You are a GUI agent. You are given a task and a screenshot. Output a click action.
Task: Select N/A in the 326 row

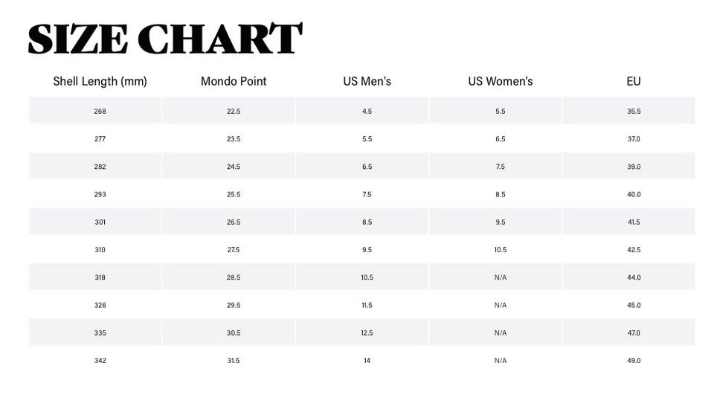(501, 305)
